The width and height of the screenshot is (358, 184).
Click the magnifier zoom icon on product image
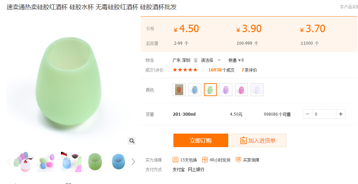click(x=132, y=141)
